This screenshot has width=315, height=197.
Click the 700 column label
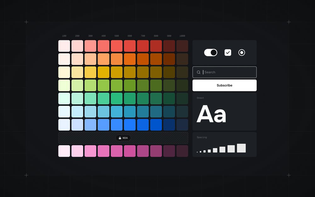pyautogui.click(x=143, y=36)
